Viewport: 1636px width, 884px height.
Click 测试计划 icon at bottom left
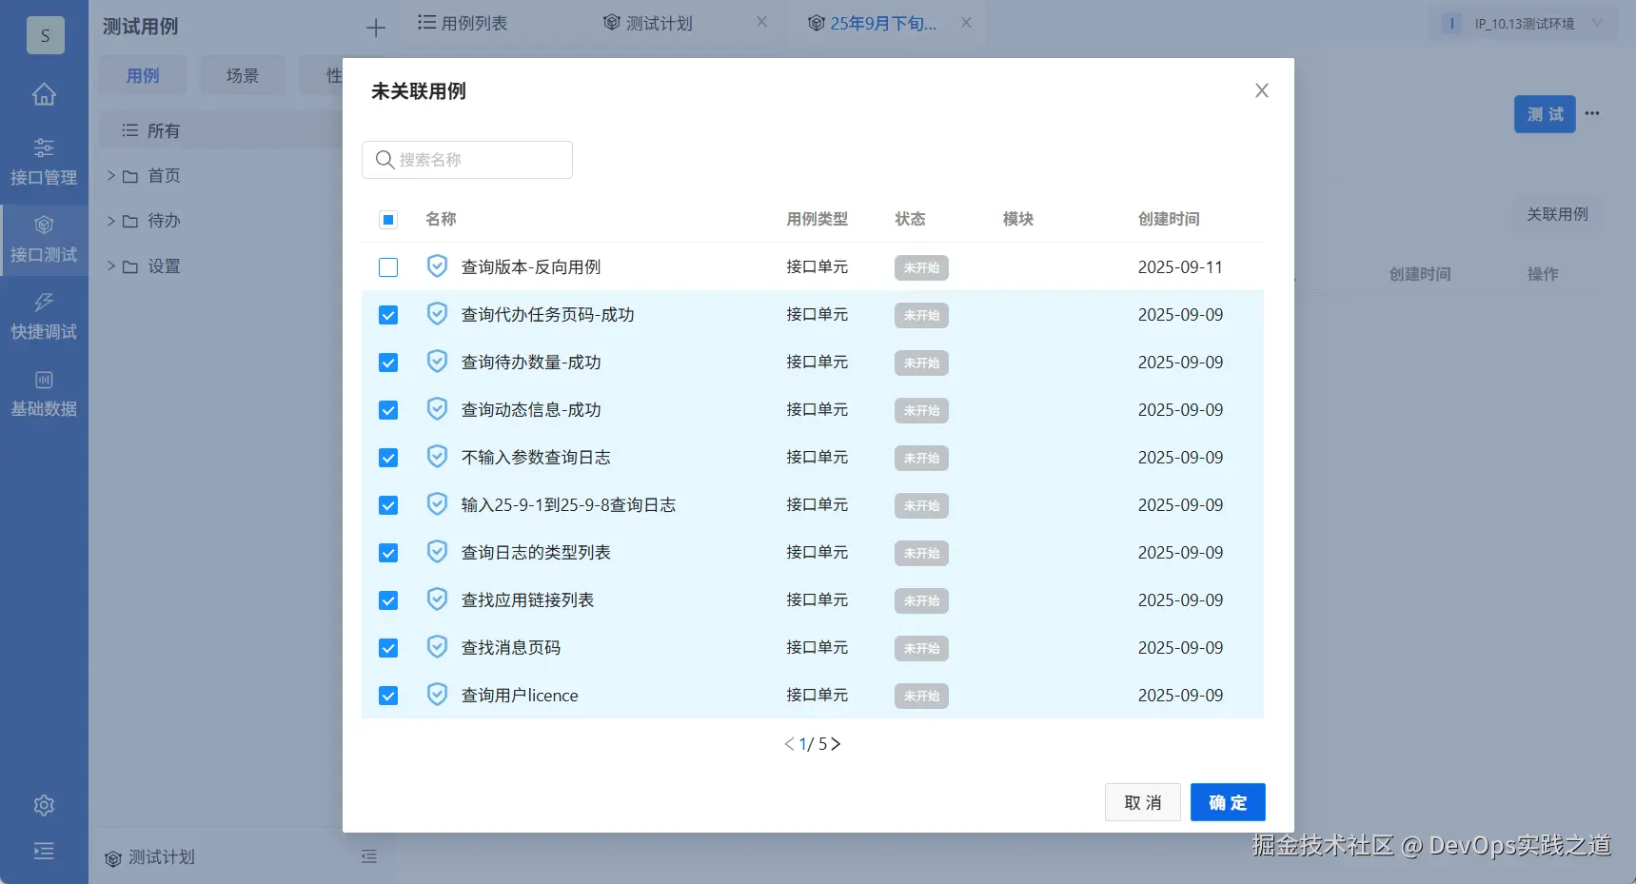[x=113, y=858]
